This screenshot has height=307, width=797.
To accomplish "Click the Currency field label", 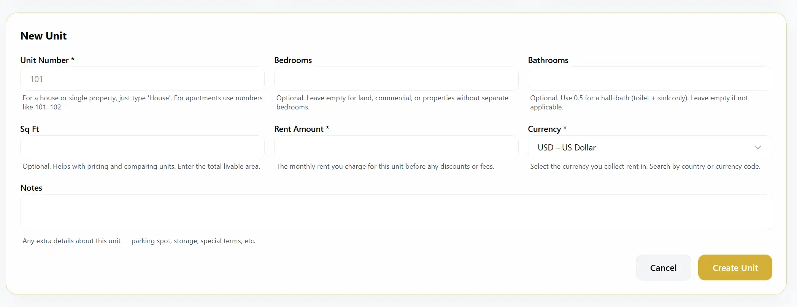I will [x=546, y=129].
